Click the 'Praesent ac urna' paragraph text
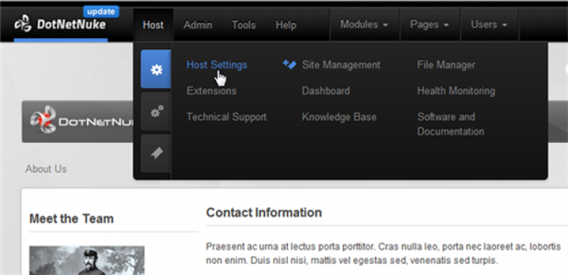The width and height of the screenshot is (568, 275). tap(383, 253)
